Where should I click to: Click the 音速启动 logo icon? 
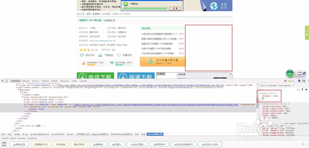[x=214, y=6]
